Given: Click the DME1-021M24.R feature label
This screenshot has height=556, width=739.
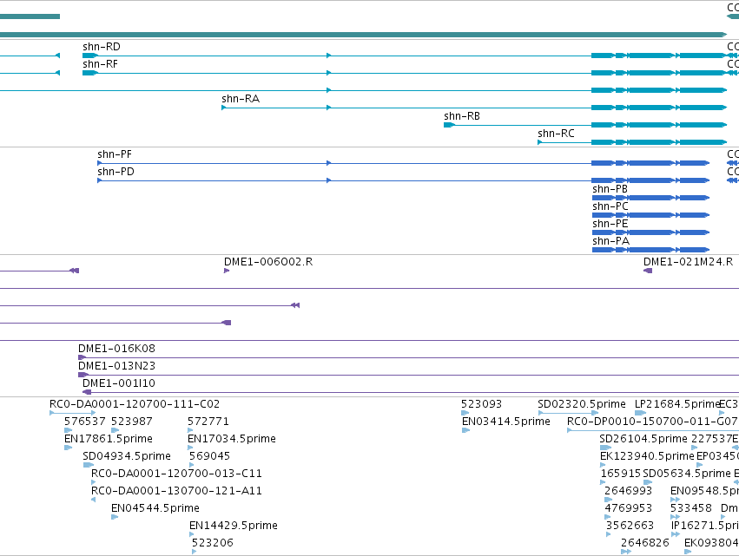Looking at the screenshot, I should click(x=688, y=262).
